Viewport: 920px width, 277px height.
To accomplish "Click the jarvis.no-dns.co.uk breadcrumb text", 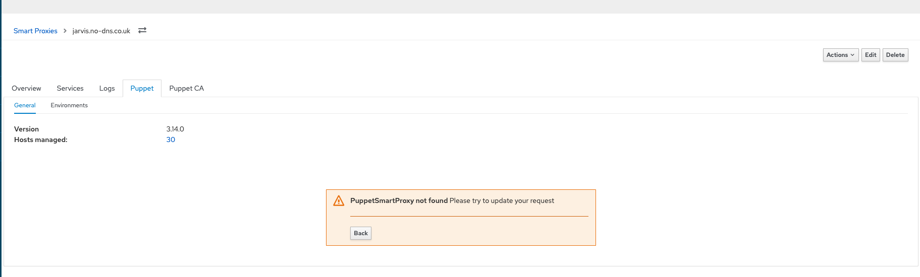I will [x=101, y=31].
